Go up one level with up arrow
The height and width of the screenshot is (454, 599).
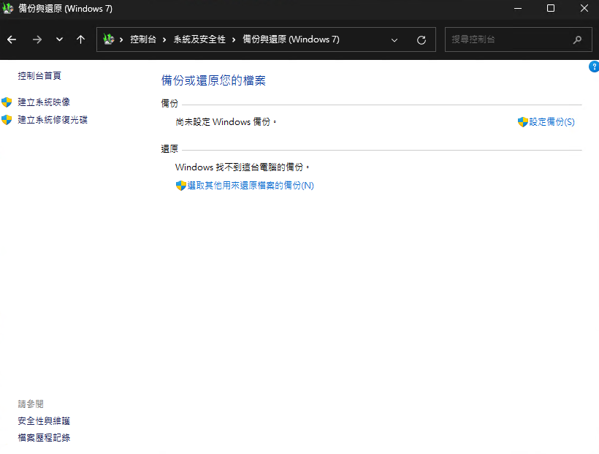tap(80, 39)
